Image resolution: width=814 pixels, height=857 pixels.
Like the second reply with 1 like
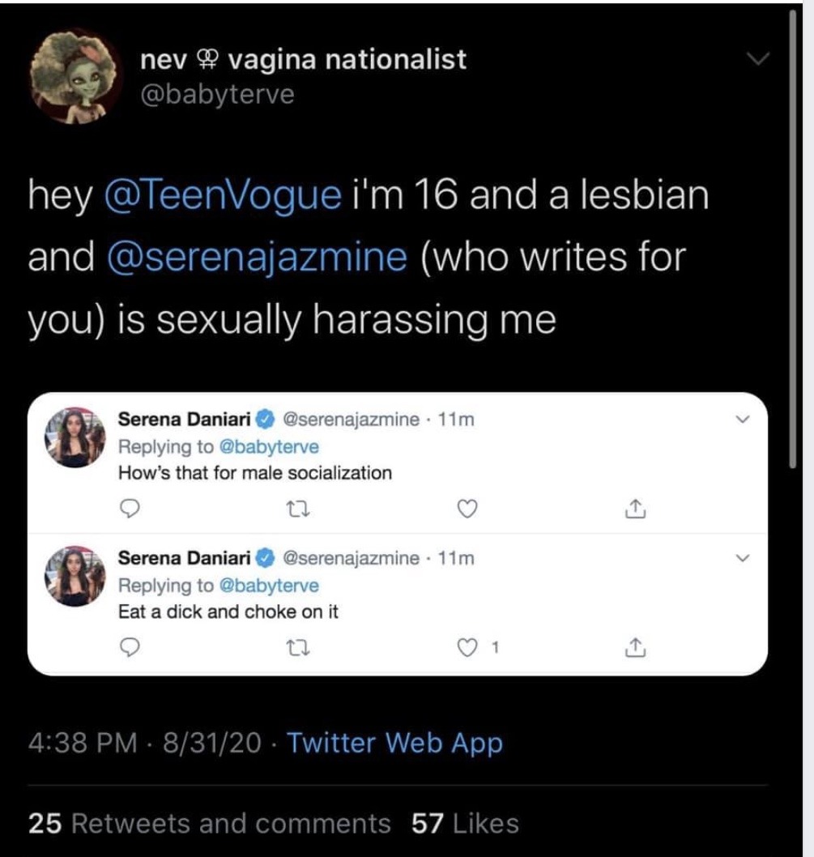pos(466,647)
